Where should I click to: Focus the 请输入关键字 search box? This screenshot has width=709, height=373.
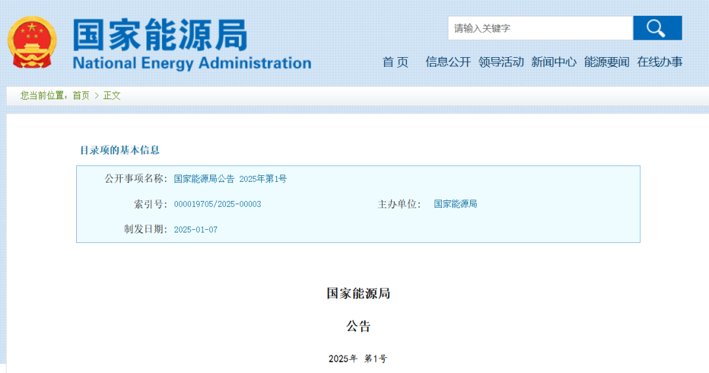pyautogui.click(x=540, y=28)
